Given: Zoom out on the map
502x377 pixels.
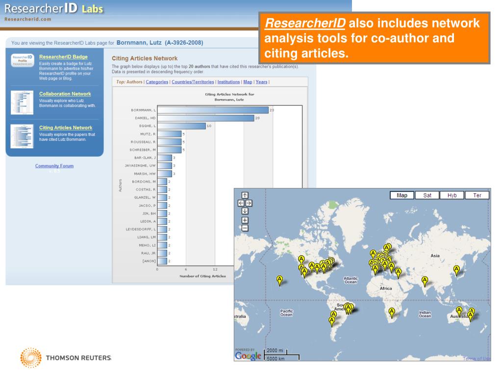Looking at the screenshot, I should [245, 228].
